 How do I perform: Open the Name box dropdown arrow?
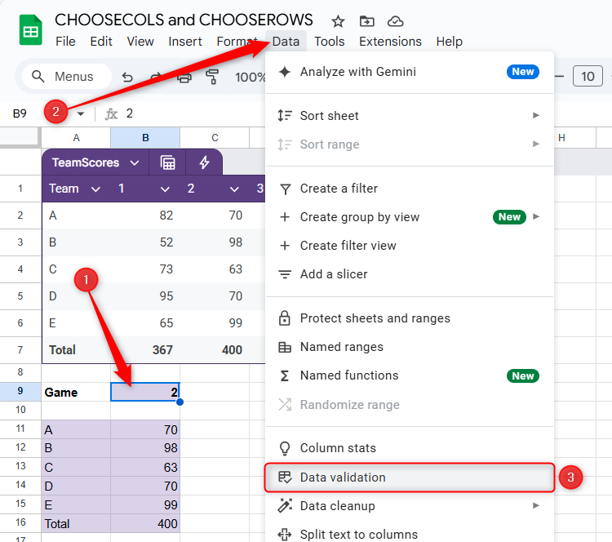pyautogui.click(x=81, y=114)
